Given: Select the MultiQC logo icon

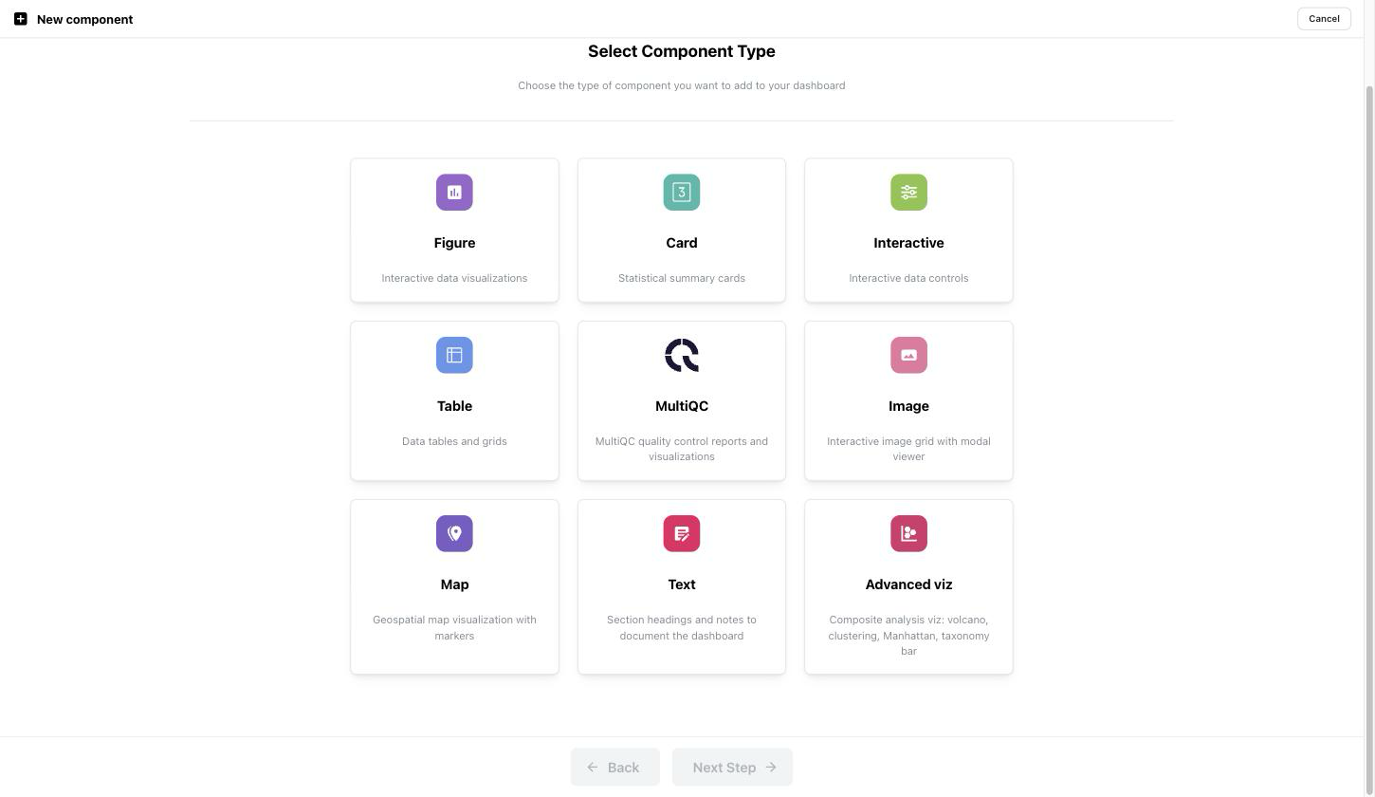Looking at the screenshot, I should click(x=682, y=356).
